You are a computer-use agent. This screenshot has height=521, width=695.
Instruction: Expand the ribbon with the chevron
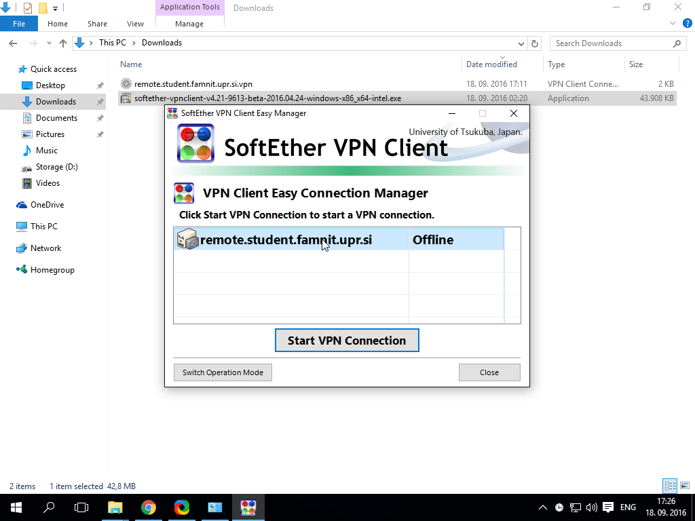673,23
